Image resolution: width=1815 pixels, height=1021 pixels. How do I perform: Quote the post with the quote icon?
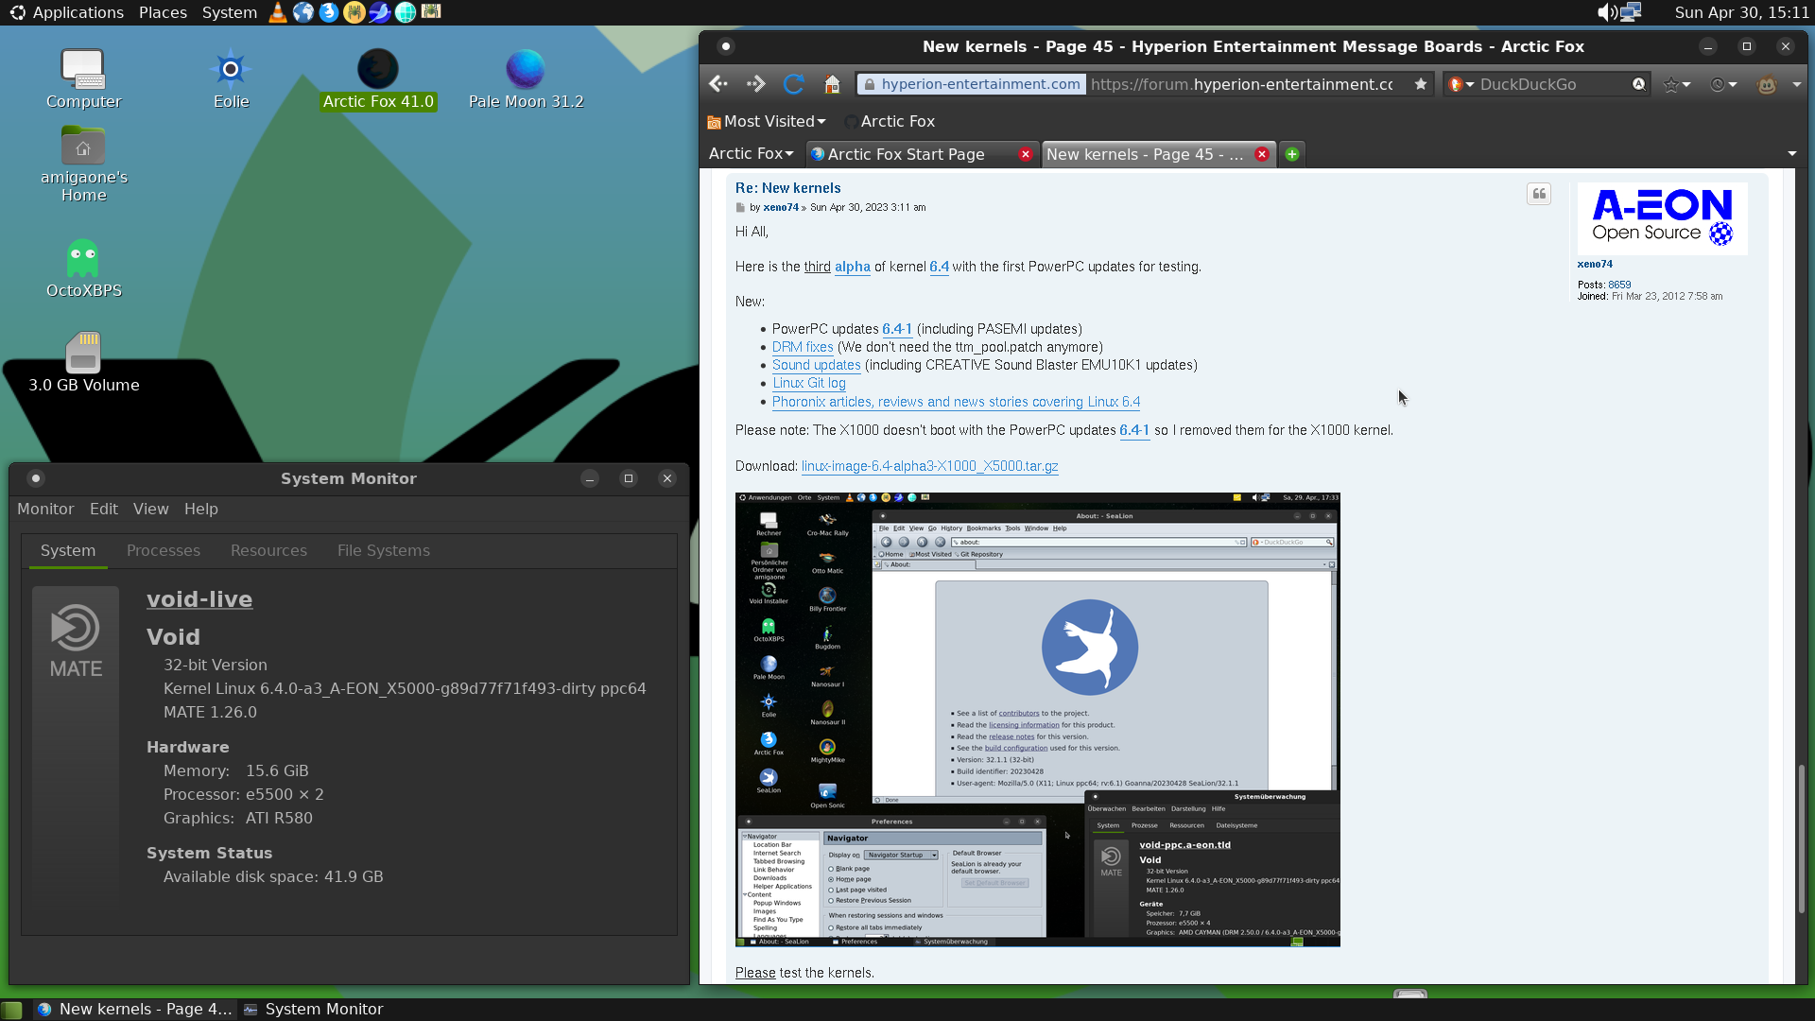click(1539, 194)
